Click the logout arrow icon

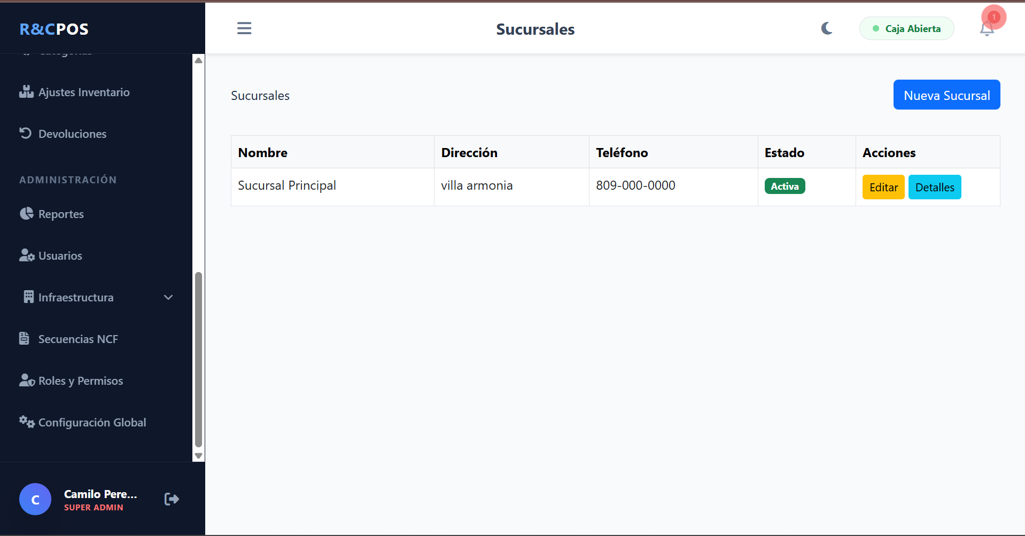click(172, 499)
